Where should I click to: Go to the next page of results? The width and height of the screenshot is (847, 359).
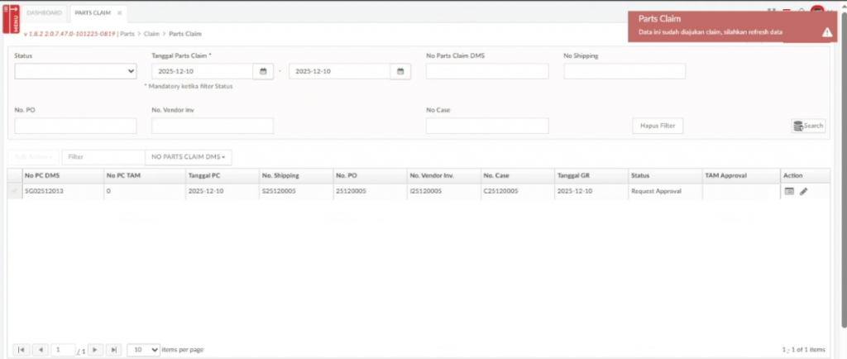pyautogui.click(x=96, y=350)
